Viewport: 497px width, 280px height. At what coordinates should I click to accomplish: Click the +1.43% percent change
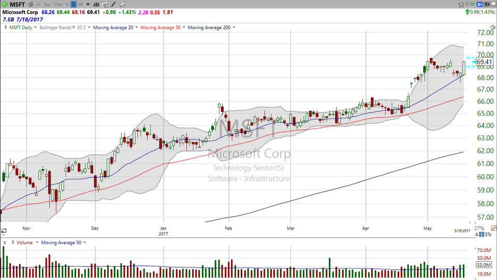click(x=127, y=12)
